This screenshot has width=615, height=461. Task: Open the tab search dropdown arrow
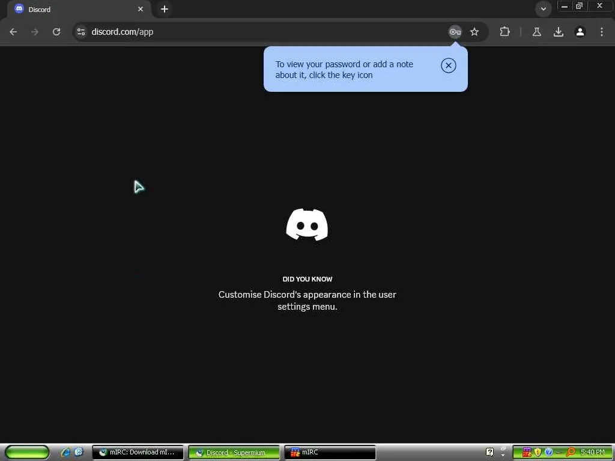tap(543, 9)
